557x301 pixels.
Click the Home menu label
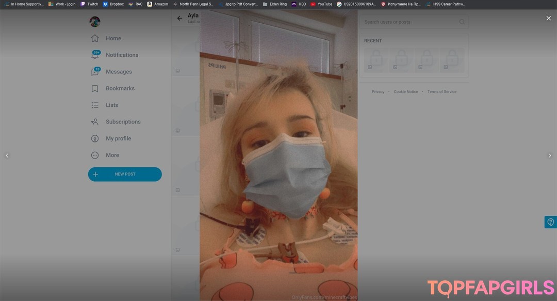click(x=113, y=38)
